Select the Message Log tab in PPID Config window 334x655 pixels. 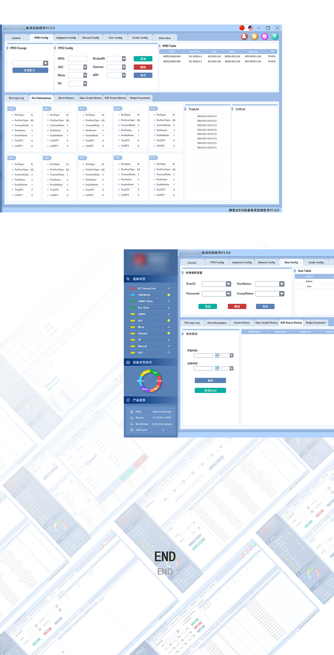pos(16,98)
